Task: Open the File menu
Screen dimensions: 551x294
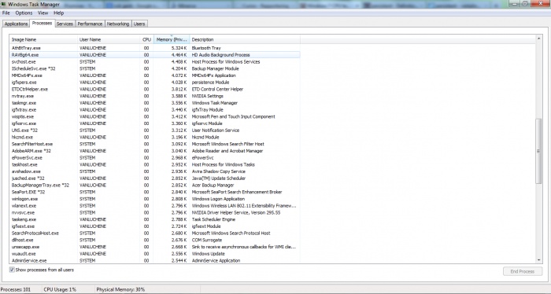Action: (x=6, y=13)
